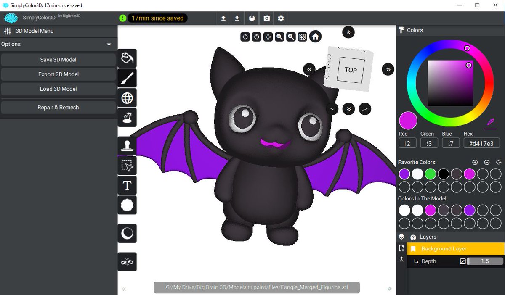Image resolution: width=505 pixels, height=295 pixels.
Task: Take a screenshot with the camera icon
Action: pos(266,18)
